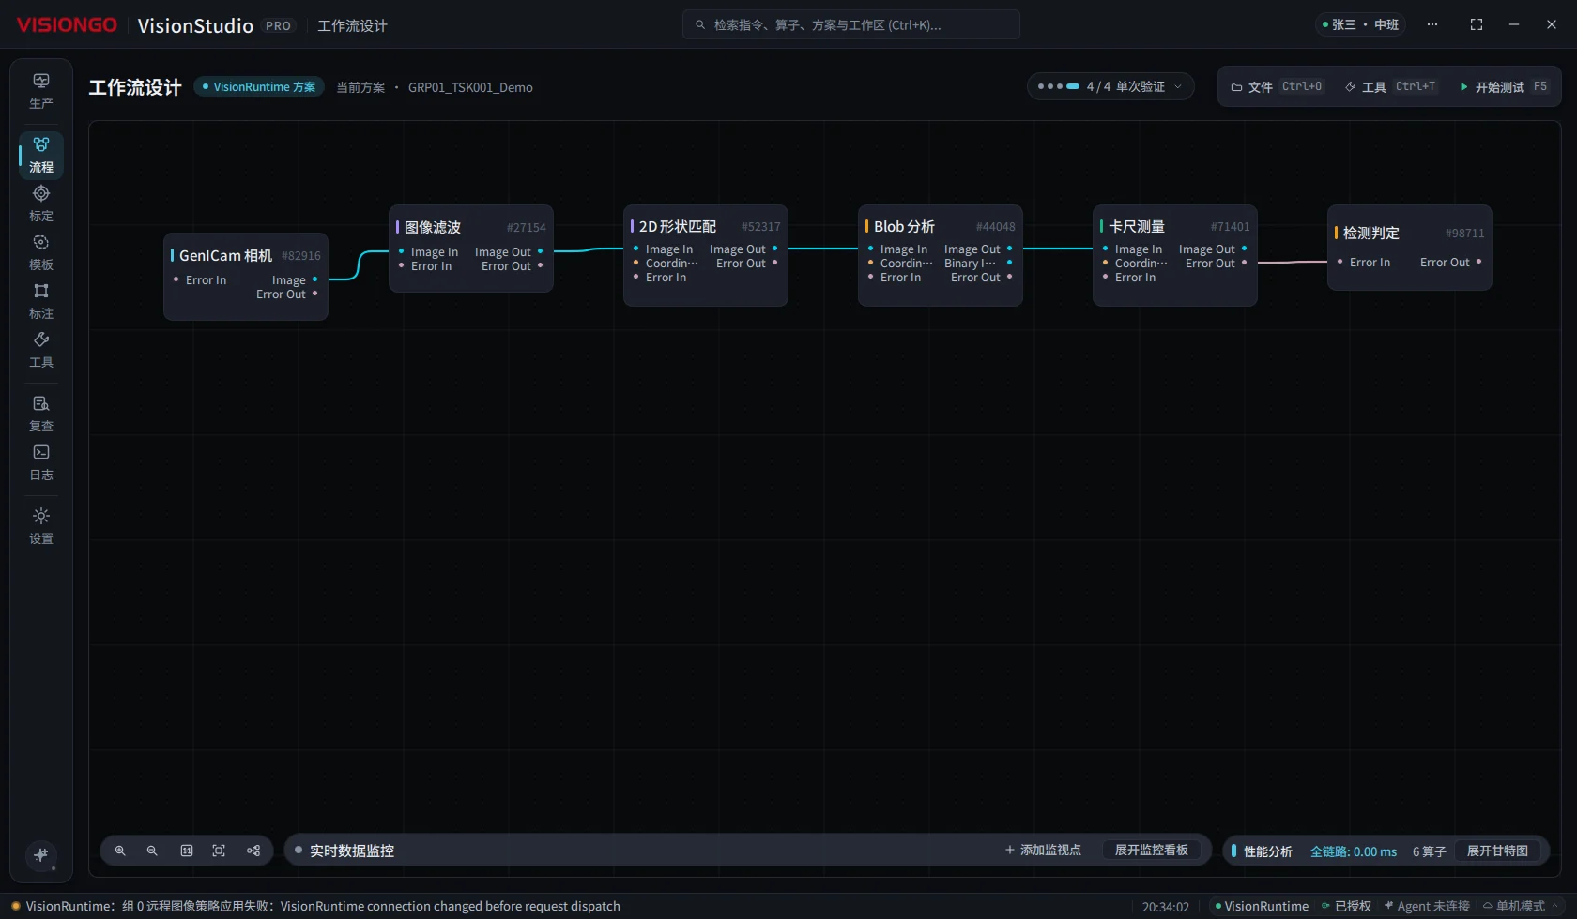Click 添加监视点 to add a watch
The width and height of the screenshot is (1577, 919).
[x=1043, y=850]
